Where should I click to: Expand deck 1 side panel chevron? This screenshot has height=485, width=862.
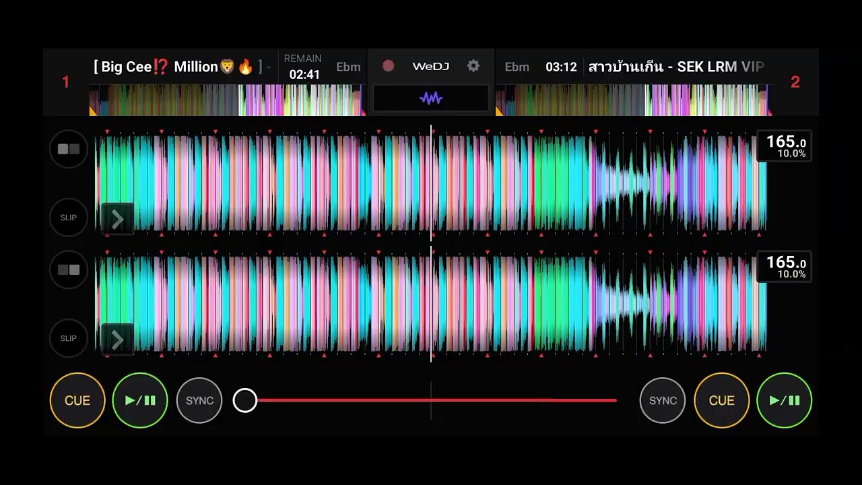click(117, 219)
